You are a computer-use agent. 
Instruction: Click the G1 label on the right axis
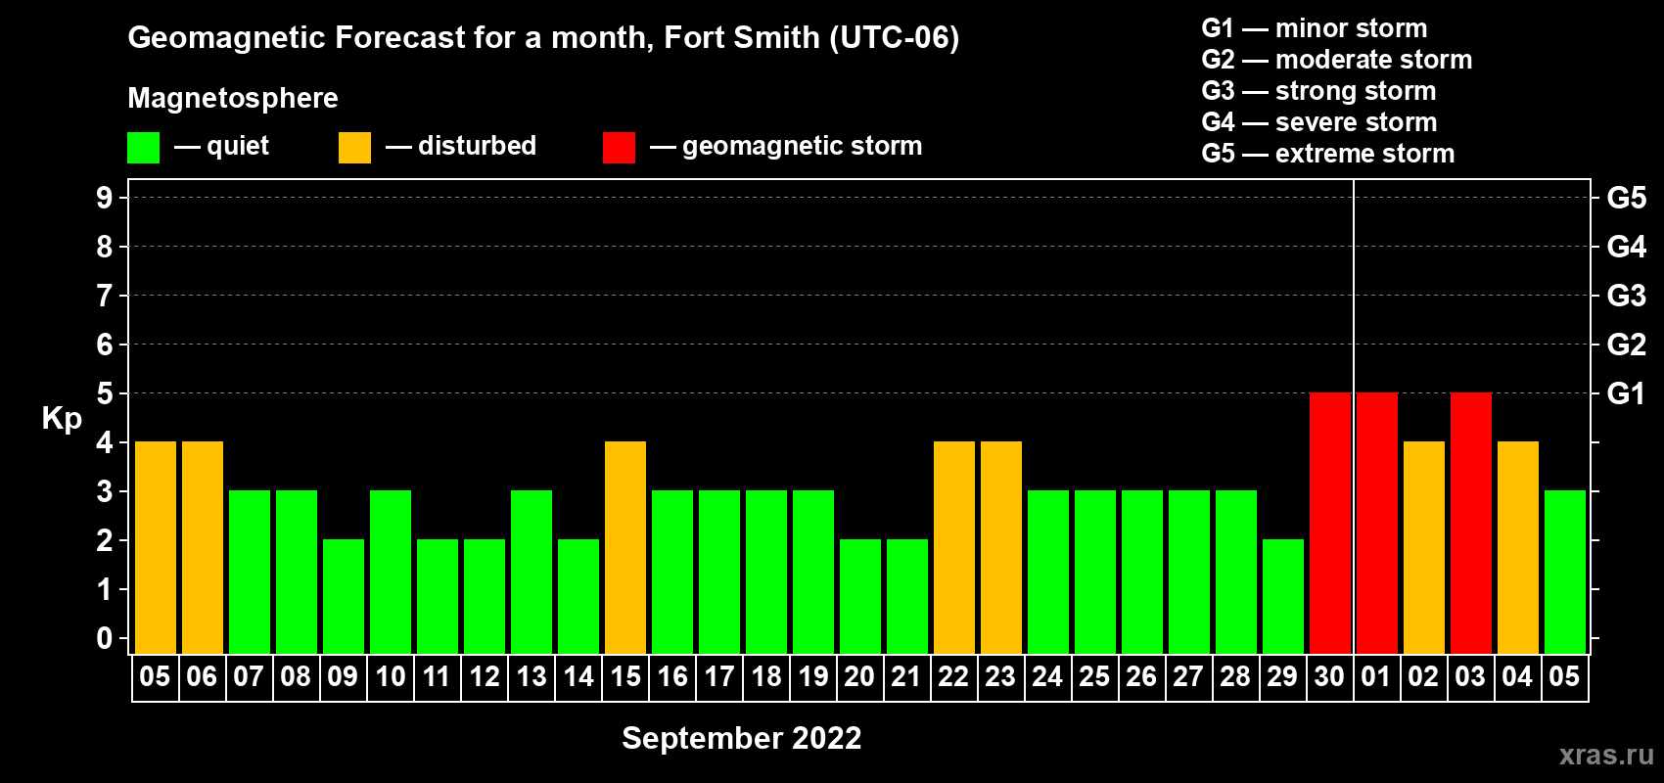1626,393
